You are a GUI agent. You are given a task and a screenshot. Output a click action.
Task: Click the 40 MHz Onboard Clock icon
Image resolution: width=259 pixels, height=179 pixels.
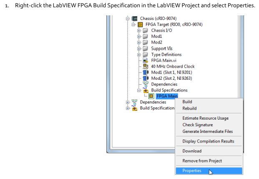pyautogui.click(x=146, y=66)
